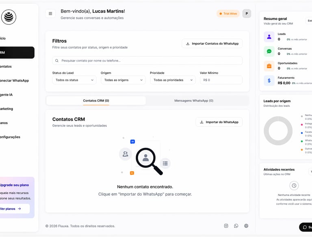
Task: Click the contact search field
Action: pos(147,60)
